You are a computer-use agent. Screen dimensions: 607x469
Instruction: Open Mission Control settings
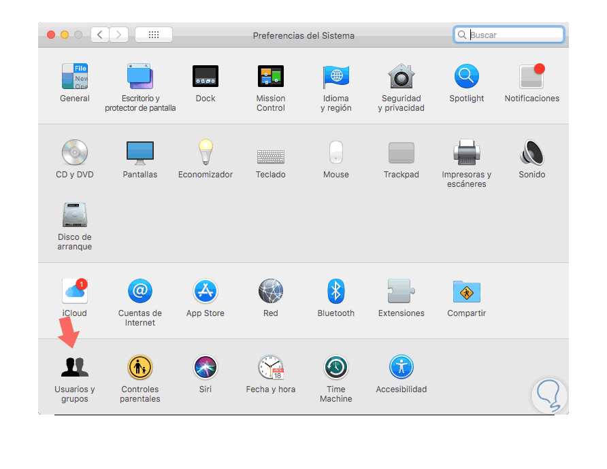[271, 76]
